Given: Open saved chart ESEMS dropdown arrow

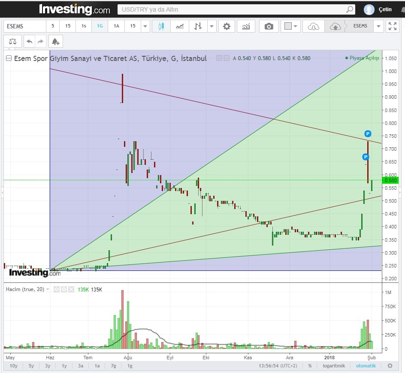Looking at the screenshot, I should pyautogui.click(x=378, y=26).
